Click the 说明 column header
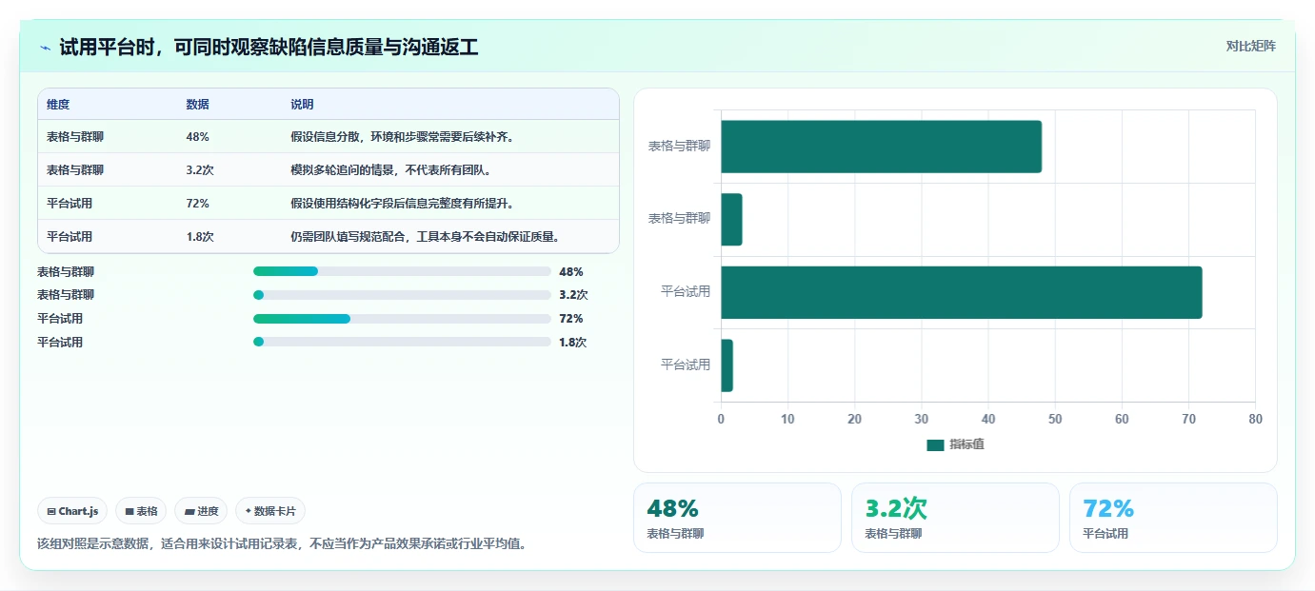The image size is (1315, 591). pos(302,105)
